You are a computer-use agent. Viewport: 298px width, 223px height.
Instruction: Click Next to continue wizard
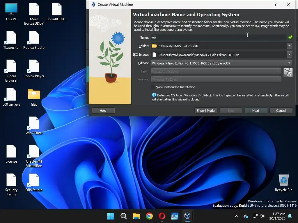(x=256, y=111)
